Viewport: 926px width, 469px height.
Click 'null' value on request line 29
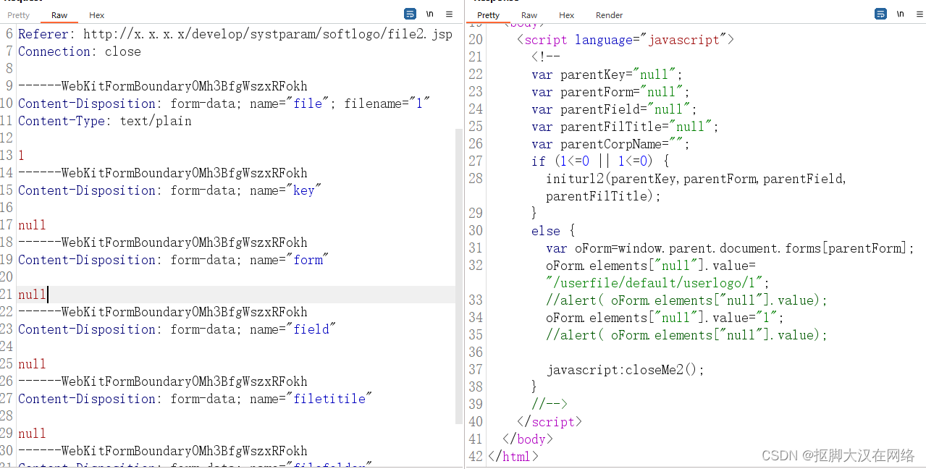(32, 434)
